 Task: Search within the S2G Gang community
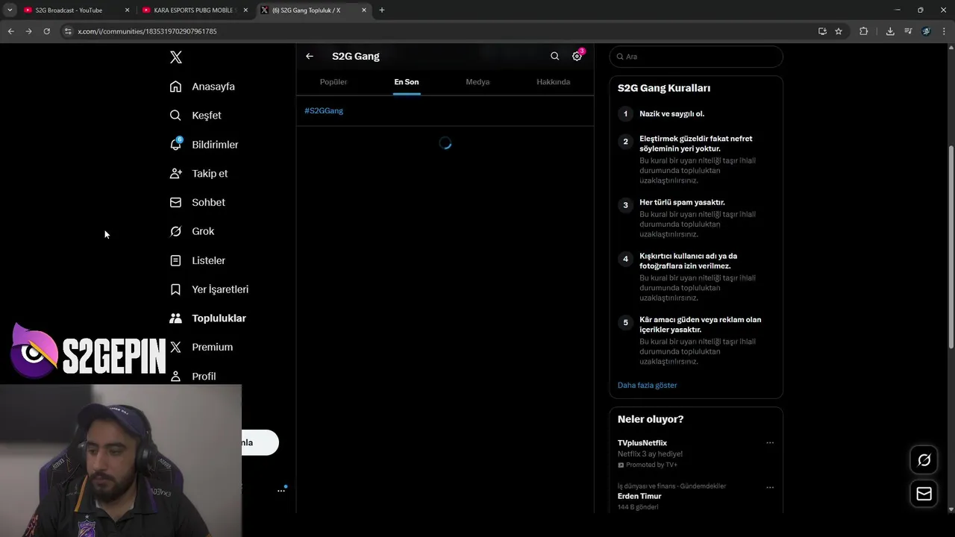554,57
